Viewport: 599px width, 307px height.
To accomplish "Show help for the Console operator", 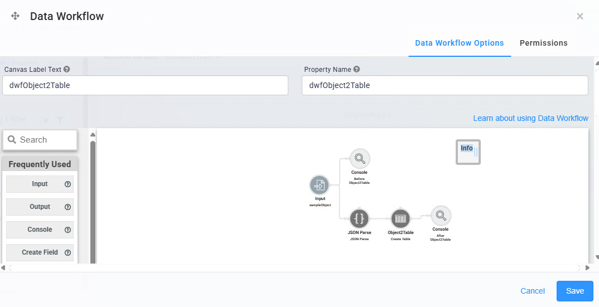I will coord(67,230).
